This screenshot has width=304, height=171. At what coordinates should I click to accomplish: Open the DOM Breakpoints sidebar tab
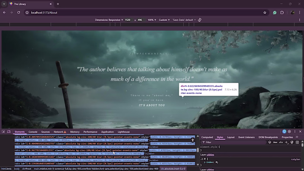click(x=268, y=137)
